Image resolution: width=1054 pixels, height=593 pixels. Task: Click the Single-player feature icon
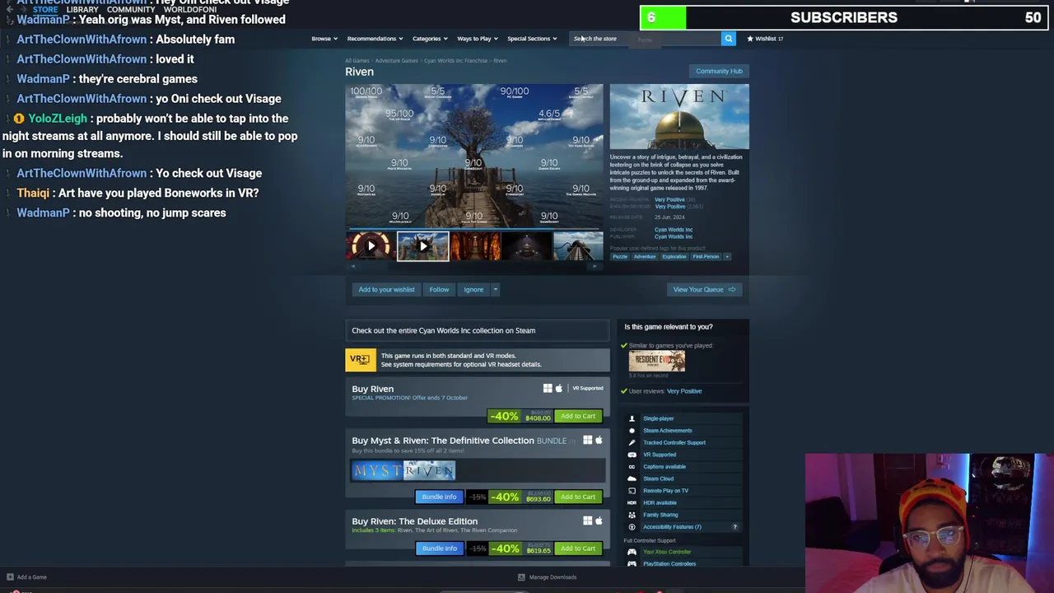(x=632, y=418)
